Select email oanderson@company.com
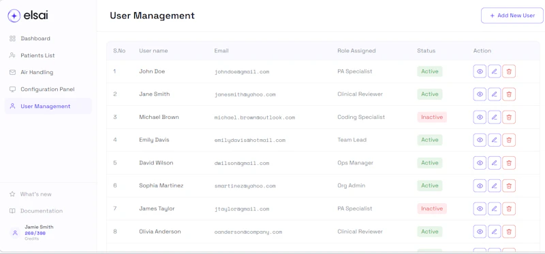545x254 pixels. click(x=248, y=232)
